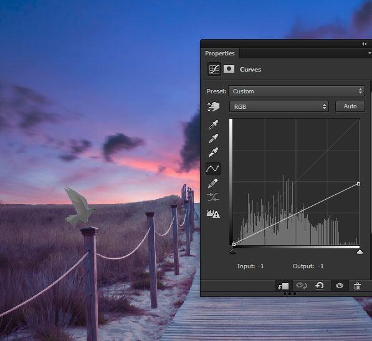Collapse the panel with double-arrow icon
This screenshot has height=341, width=372.
tap(364, 44)
